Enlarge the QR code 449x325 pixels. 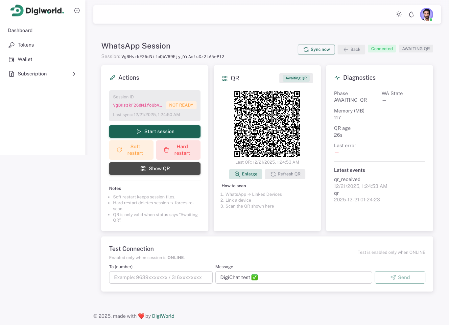pyautogui.click(x=246, y=174)
